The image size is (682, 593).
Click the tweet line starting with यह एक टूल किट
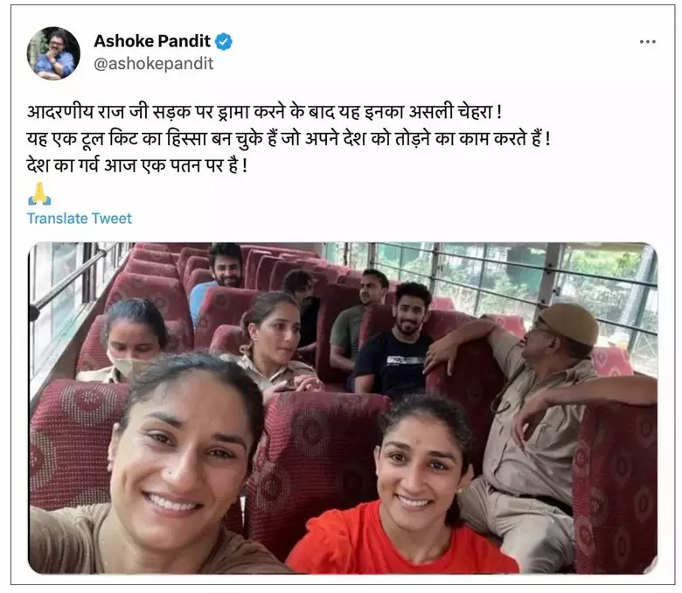coord(289,139)
